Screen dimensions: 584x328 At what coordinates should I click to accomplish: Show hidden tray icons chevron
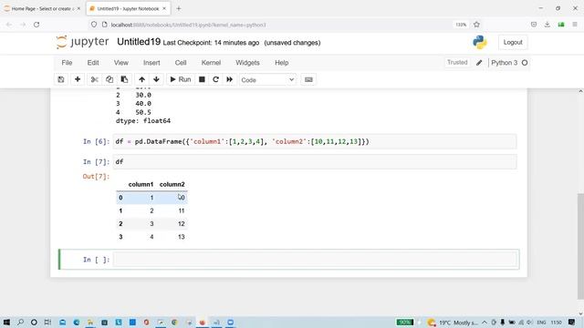485,323
